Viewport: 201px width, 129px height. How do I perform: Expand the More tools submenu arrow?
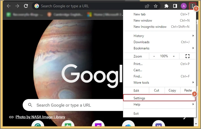[193, 82]
